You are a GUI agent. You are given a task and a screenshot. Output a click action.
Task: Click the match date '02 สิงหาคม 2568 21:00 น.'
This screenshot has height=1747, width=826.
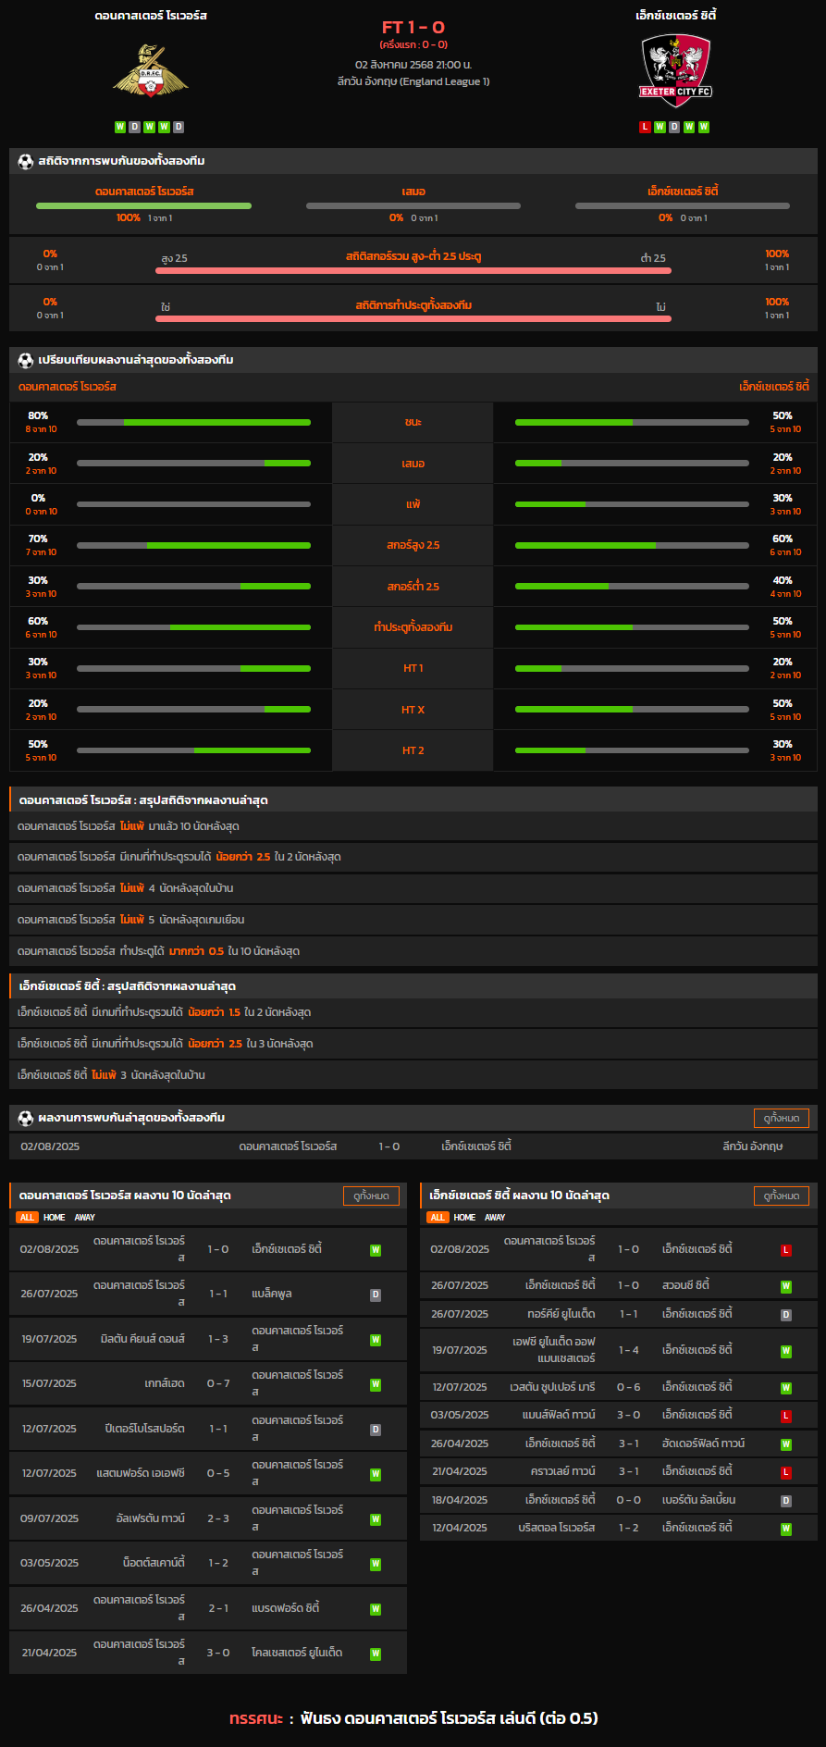(413, 65)
